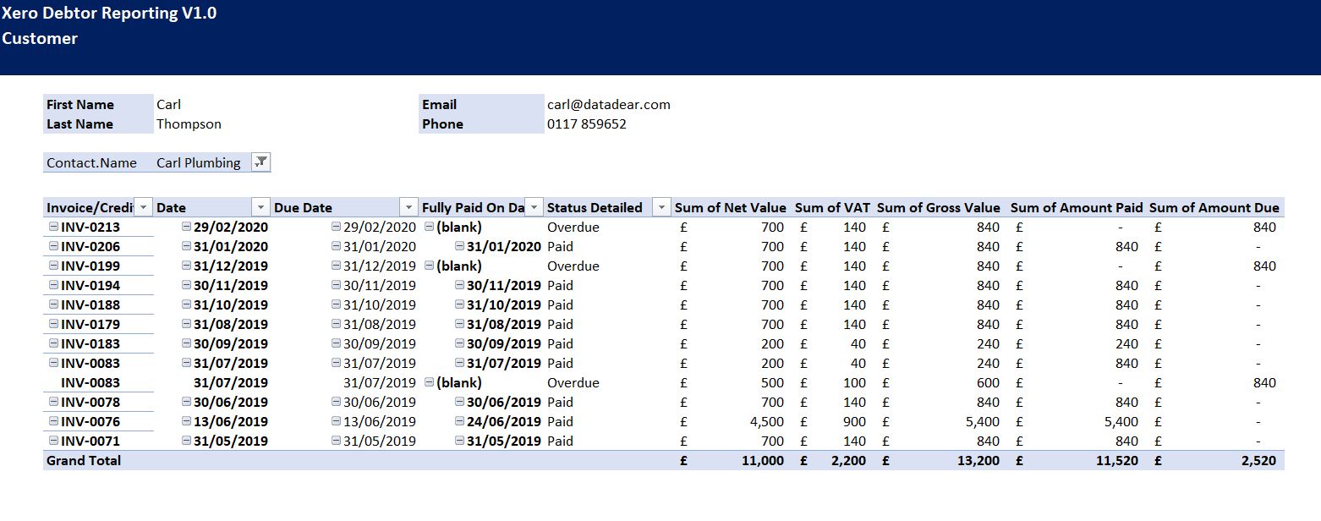Open Fully Paid On Date filter dropdown
This screenshot has height=521, width=1321.
pyautogui.click(x=534, y=207)
